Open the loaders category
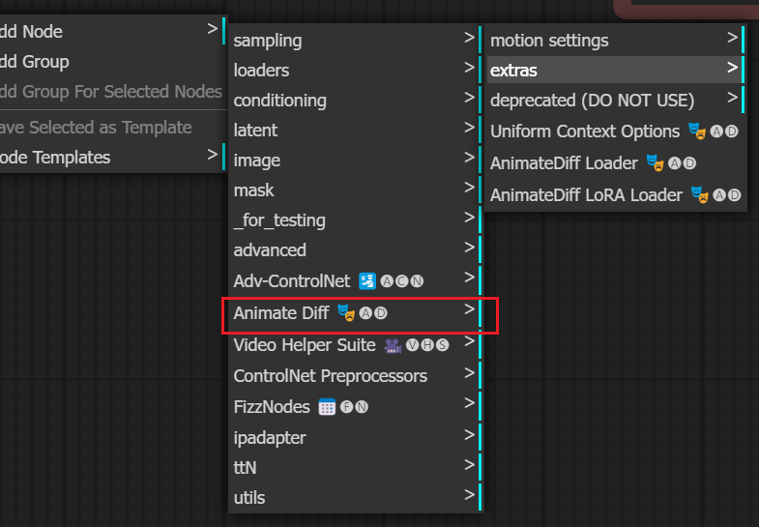The image size is (759, 527). tap(261, 71)
